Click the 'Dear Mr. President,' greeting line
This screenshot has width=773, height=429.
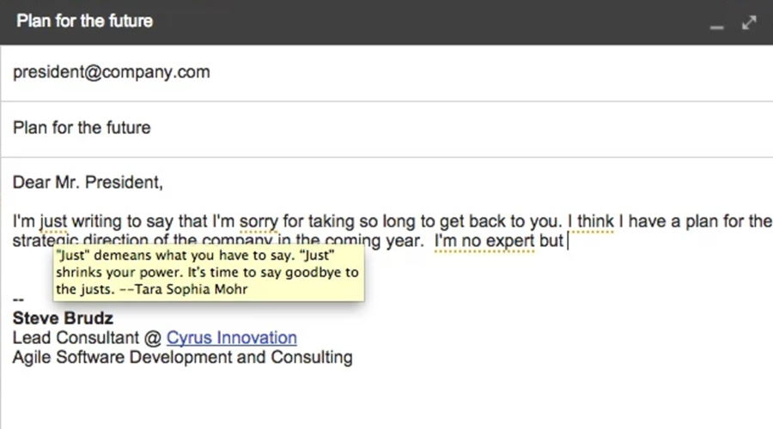point(88,183)
